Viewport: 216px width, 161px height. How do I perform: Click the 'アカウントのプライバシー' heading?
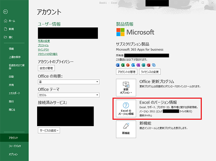pyautogui.click(x=56, y=62)
